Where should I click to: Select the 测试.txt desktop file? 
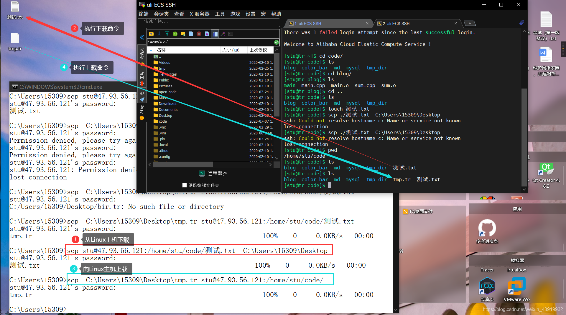[15, 10]
